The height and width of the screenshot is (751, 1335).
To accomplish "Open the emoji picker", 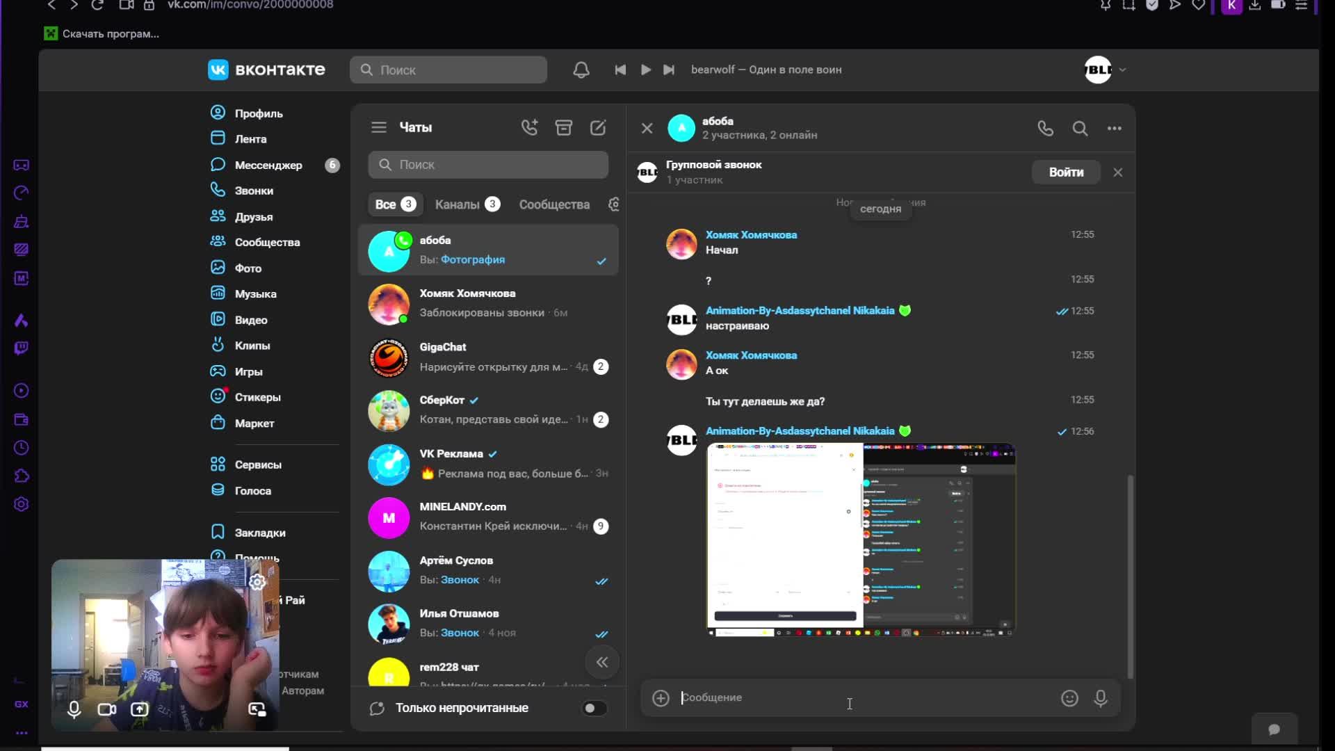I will 1069,698.
